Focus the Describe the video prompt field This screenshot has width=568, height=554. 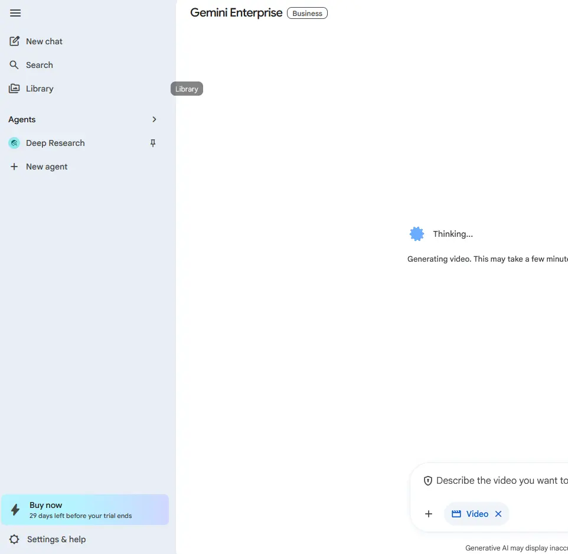[x=502, y=480]
